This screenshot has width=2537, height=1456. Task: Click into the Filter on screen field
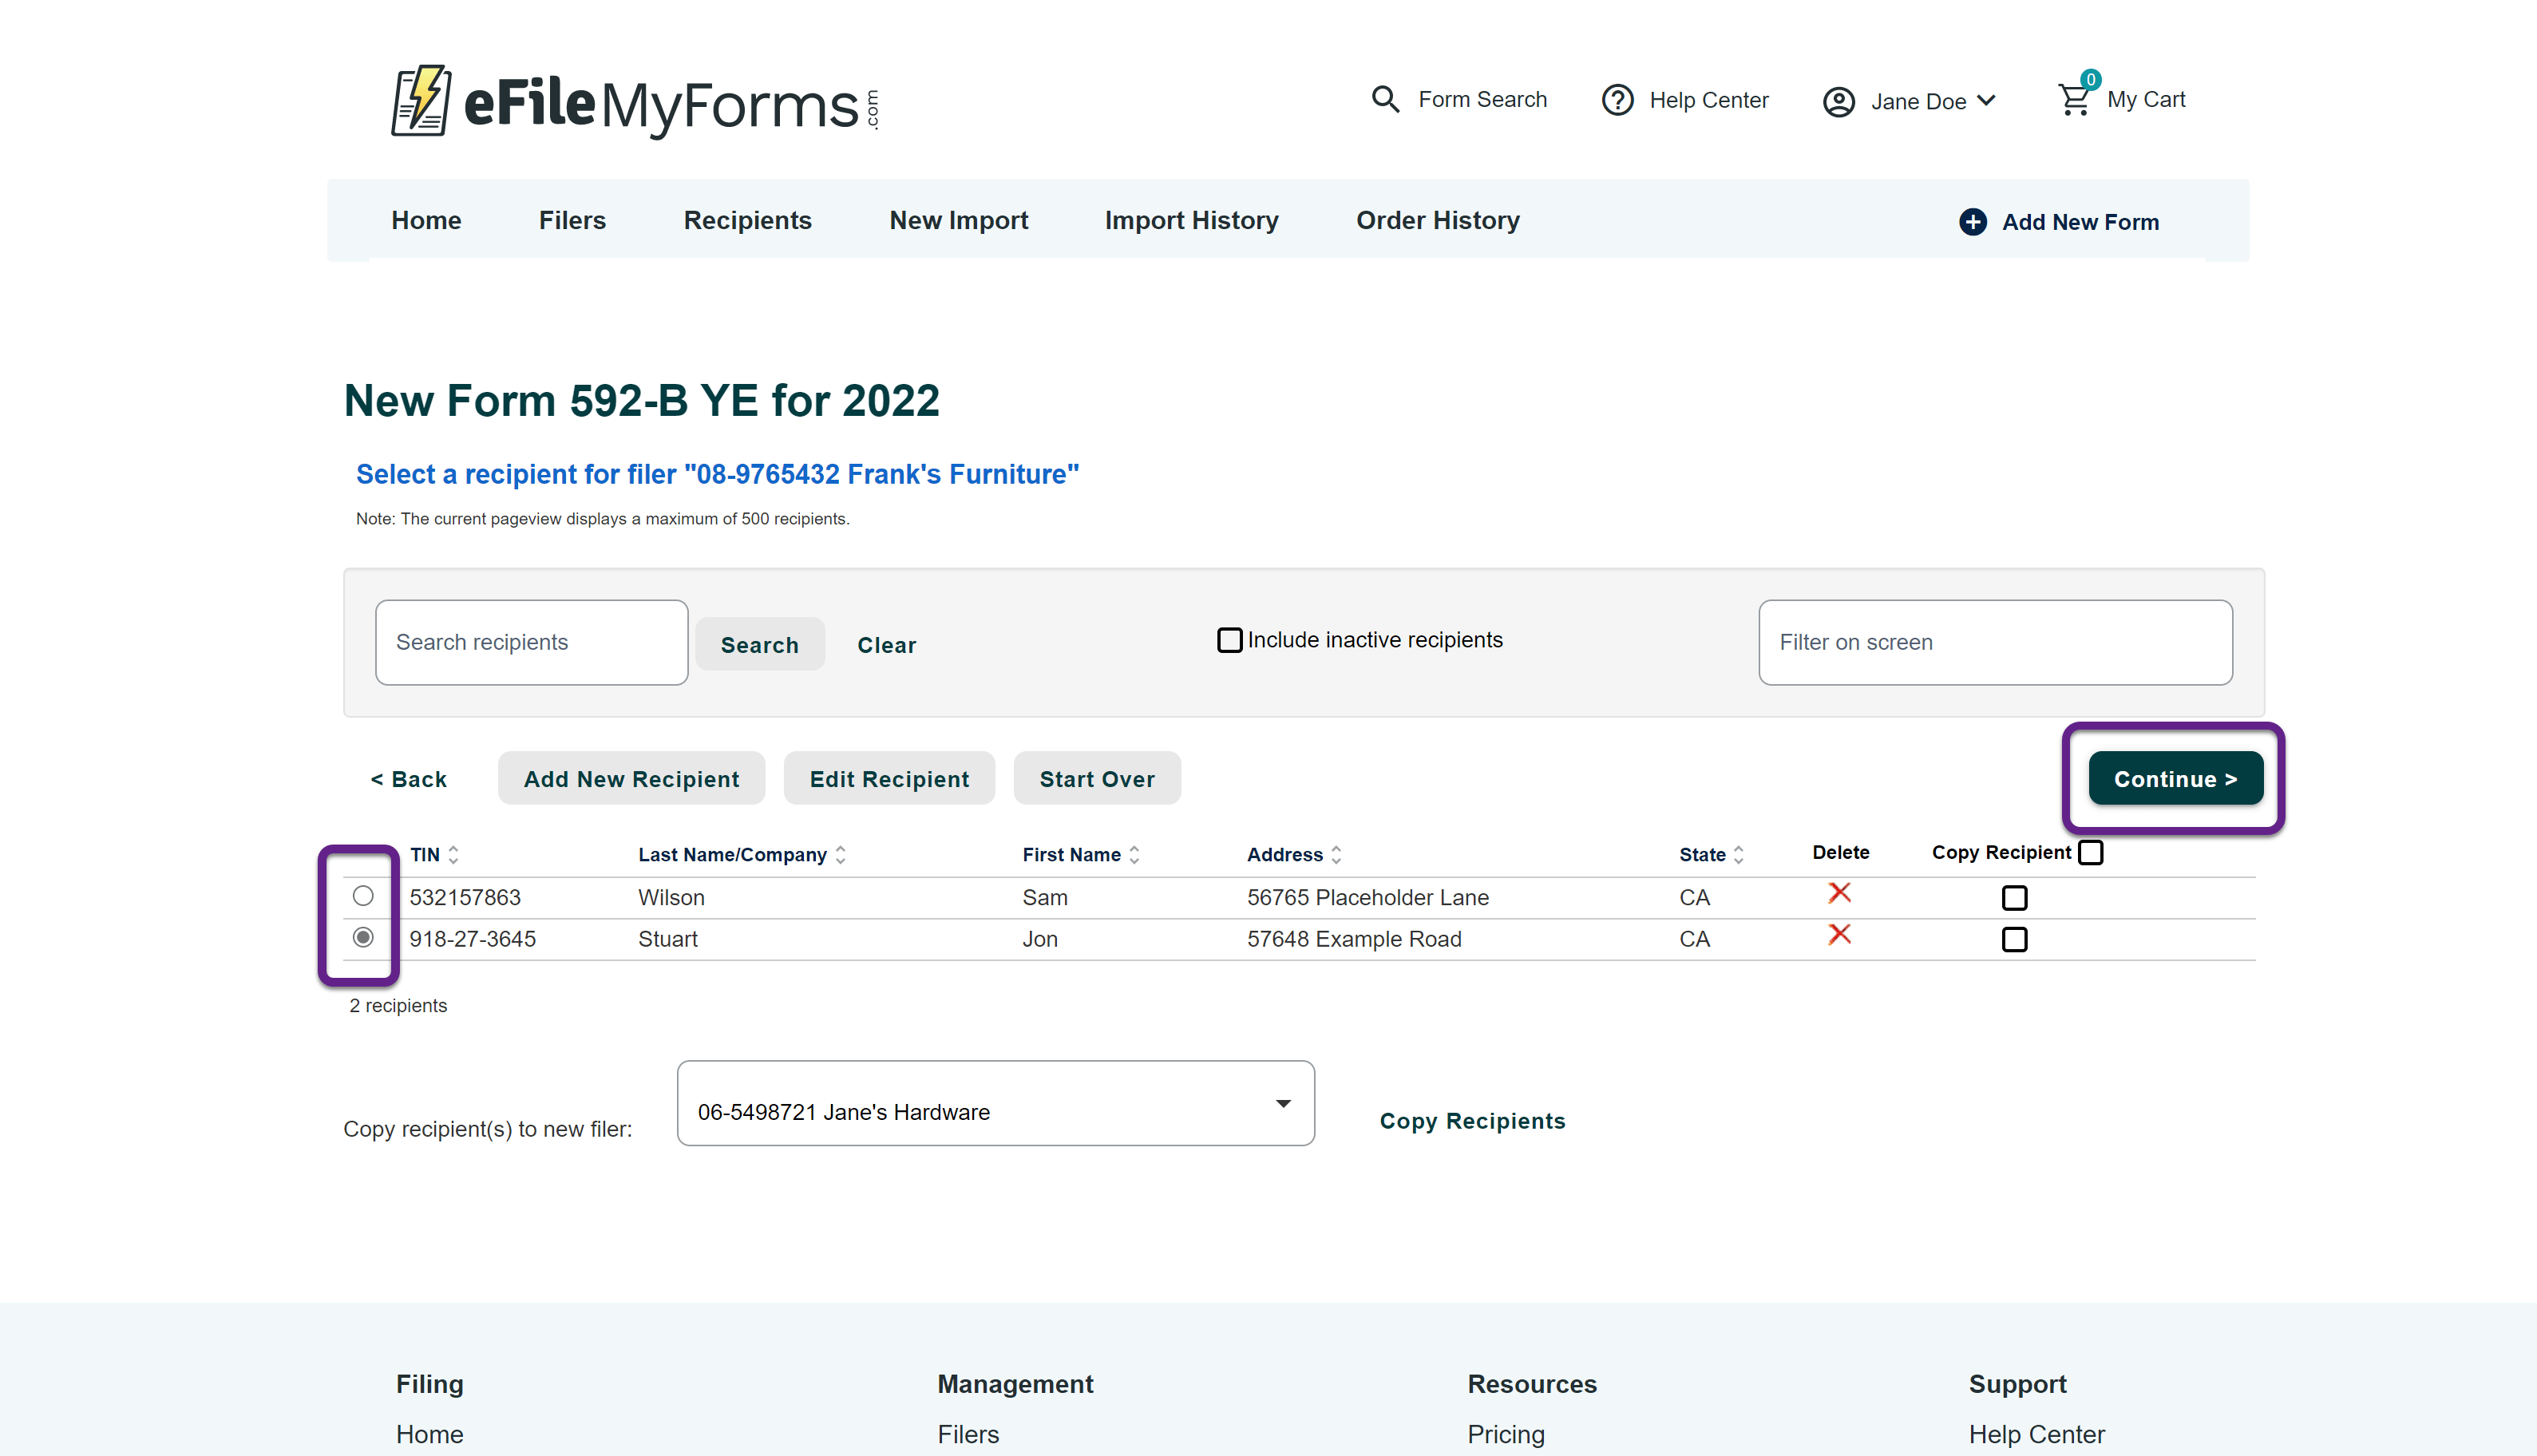(x=1994, y=642)
